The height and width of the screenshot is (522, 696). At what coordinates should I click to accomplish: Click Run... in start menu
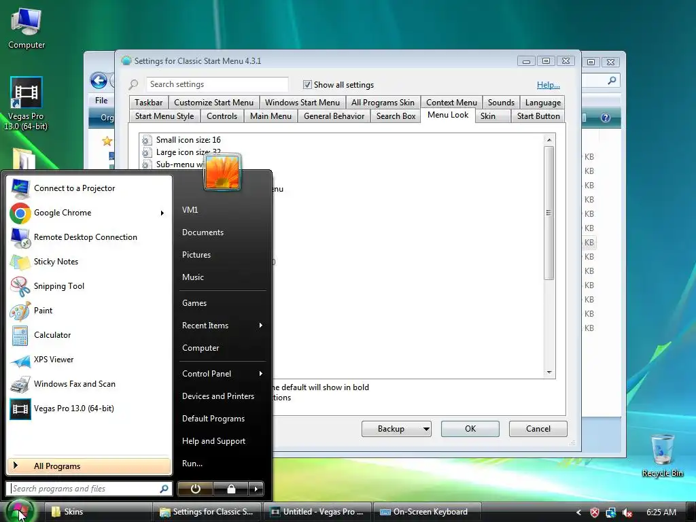point(192,463)
